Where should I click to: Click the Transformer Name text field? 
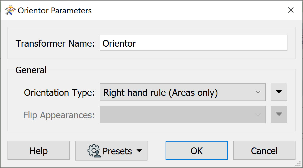(x=194, y=43)
